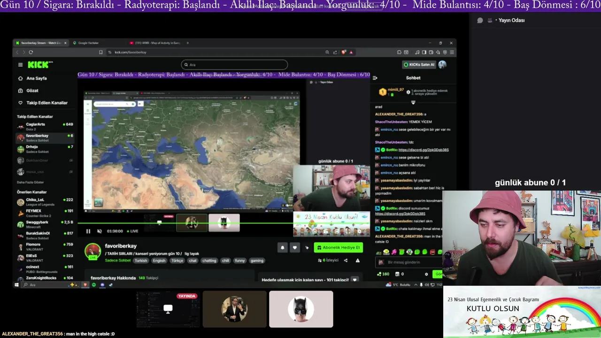Open BotRix discord link in chat
This screenshot has height=338, width=601.
[424, 150]
